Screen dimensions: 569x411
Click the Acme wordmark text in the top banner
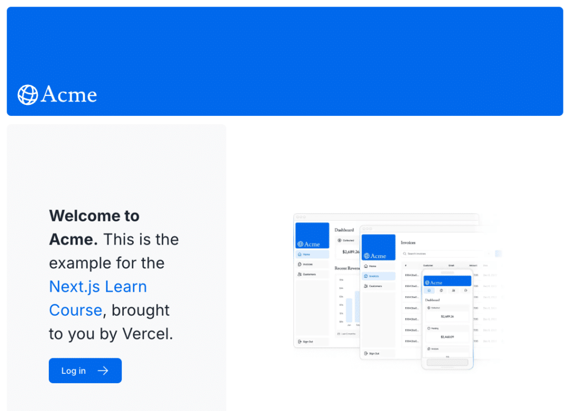[69, 95]
